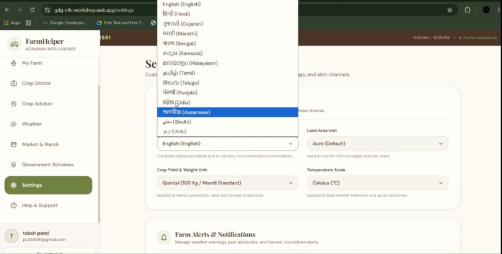Click the browser forward arrow
Viewport: 502px width, 254px height.
pos(19,10)
